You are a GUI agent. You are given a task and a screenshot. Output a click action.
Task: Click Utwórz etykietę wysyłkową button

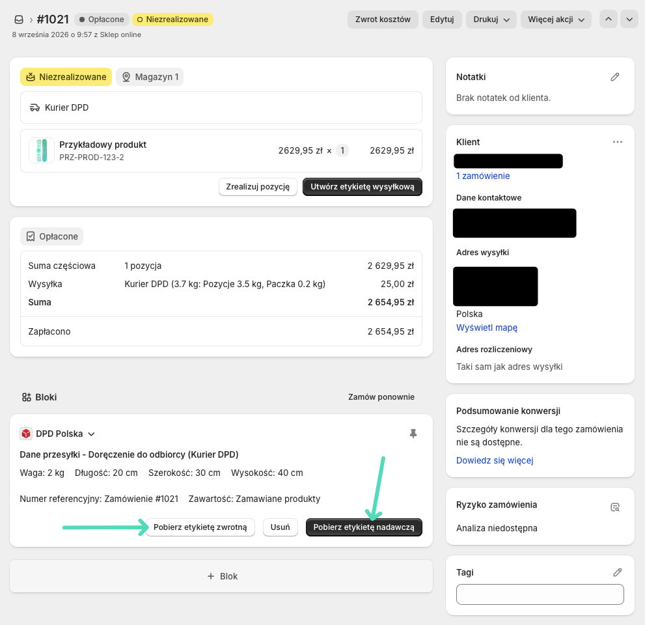click(363, 187)
